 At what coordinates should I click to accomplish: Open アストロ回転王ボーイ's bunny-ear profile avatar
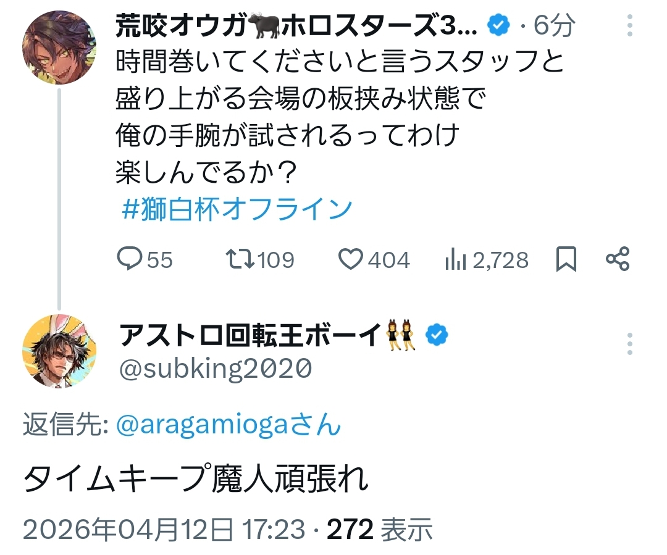pos(59,351)
